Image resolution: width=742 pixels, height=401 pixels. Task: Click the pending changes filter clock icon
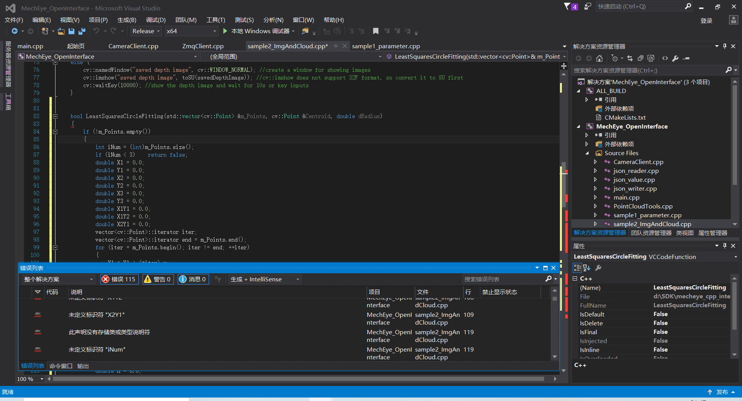pos(614,58)
